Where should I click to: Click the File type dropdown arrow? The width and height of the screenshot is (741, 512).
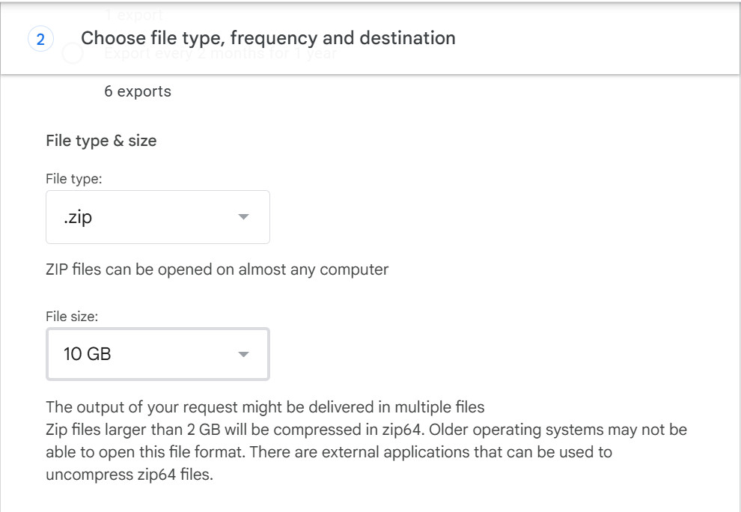(x=243, y=217)
